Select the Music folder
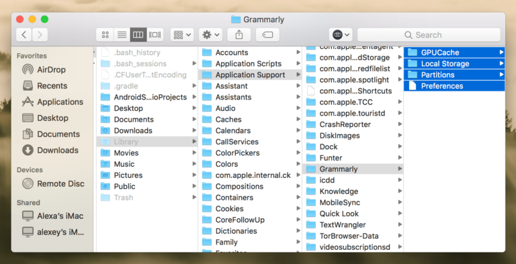The height and width of the screenshot is (264, 516). click(x=146, y=165)
